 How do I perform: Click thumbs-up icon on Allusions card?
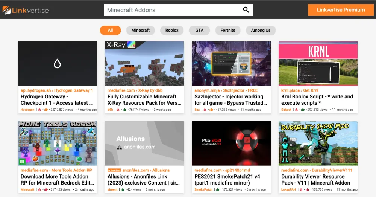[123, 190]
